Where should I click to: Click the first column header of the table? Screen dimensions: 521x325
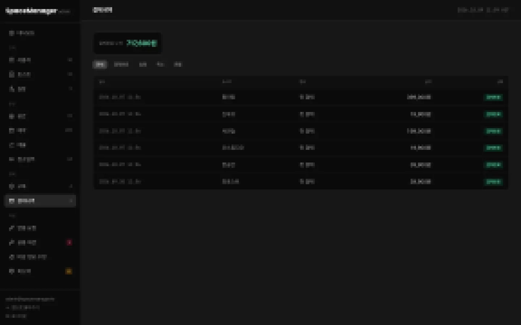pos(102,82)
